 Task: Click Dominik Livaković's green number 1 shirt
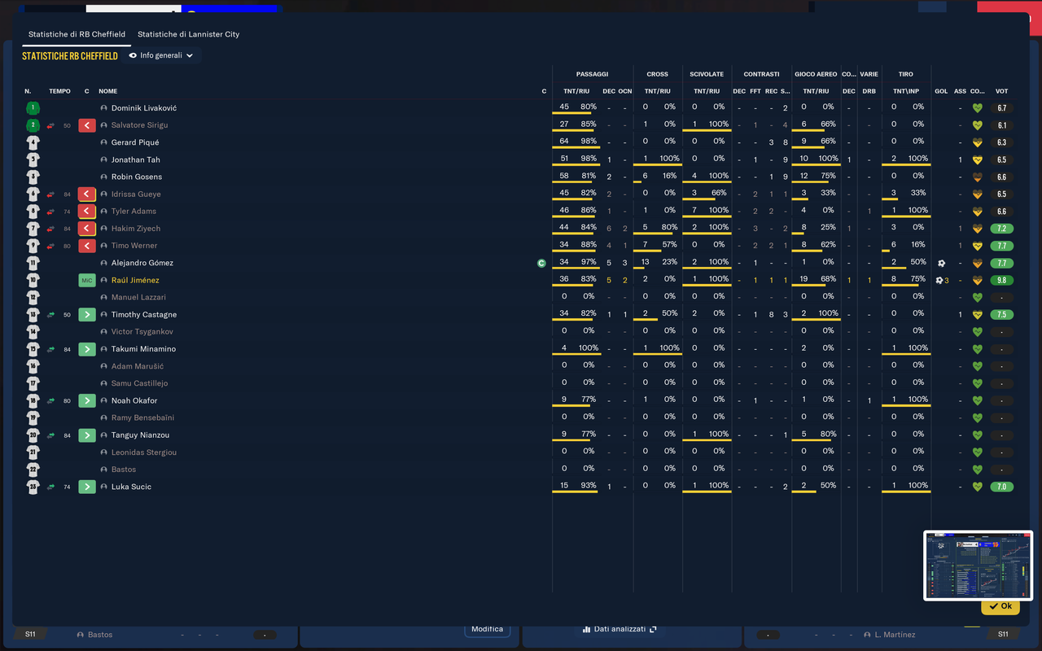click(33, 108)
